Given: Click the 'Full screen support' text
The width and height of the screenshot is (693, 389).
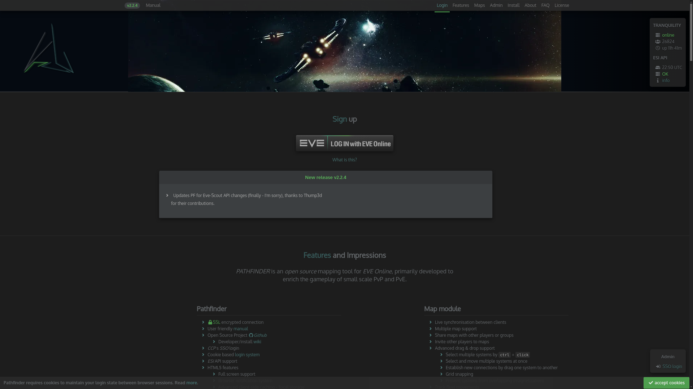Looking at the screenshot, I should (x=237, y=374).
